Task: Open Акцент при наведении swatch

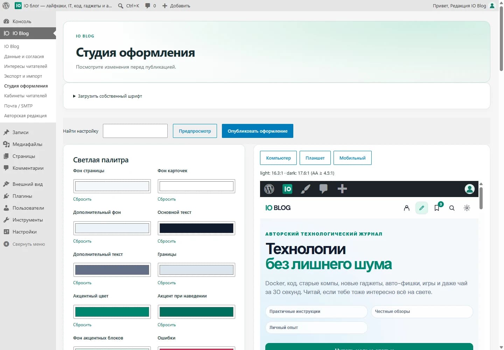Action: click(196, 312)
